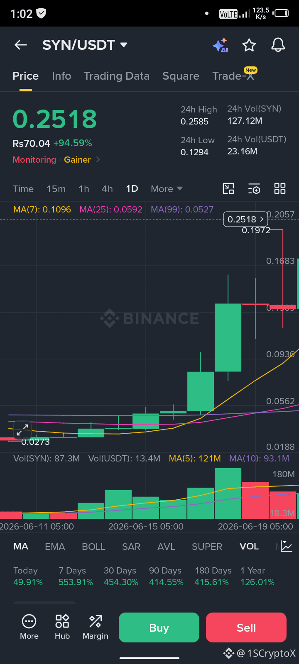Open the AI assistant sparkle icon
This screenshot has height=664, width=299.
tap(221, 45)
